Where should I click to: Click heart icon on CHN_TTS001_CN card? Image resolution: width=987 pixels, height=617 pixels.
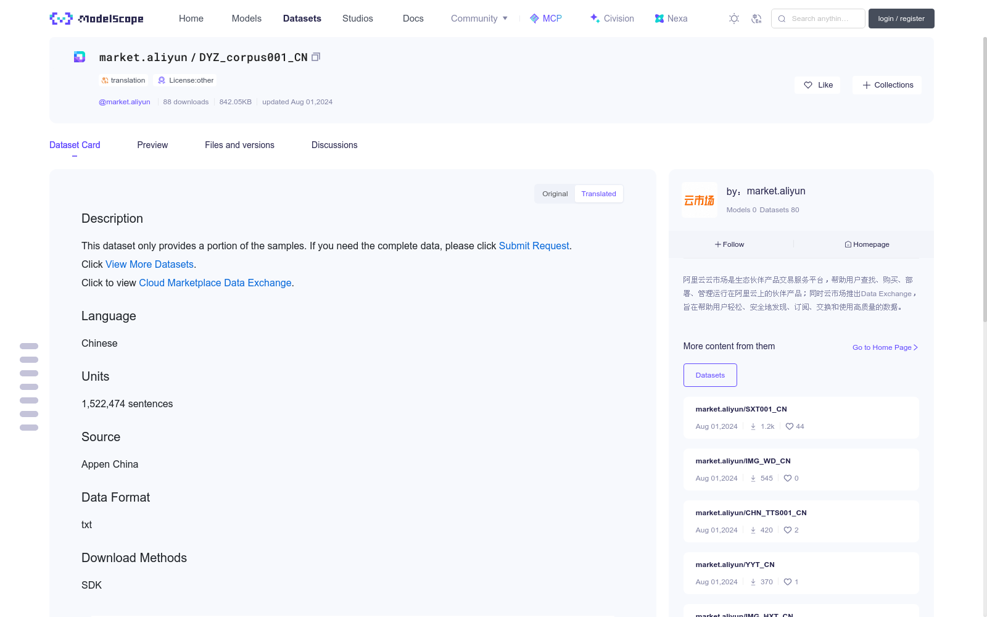coord(788,530)
